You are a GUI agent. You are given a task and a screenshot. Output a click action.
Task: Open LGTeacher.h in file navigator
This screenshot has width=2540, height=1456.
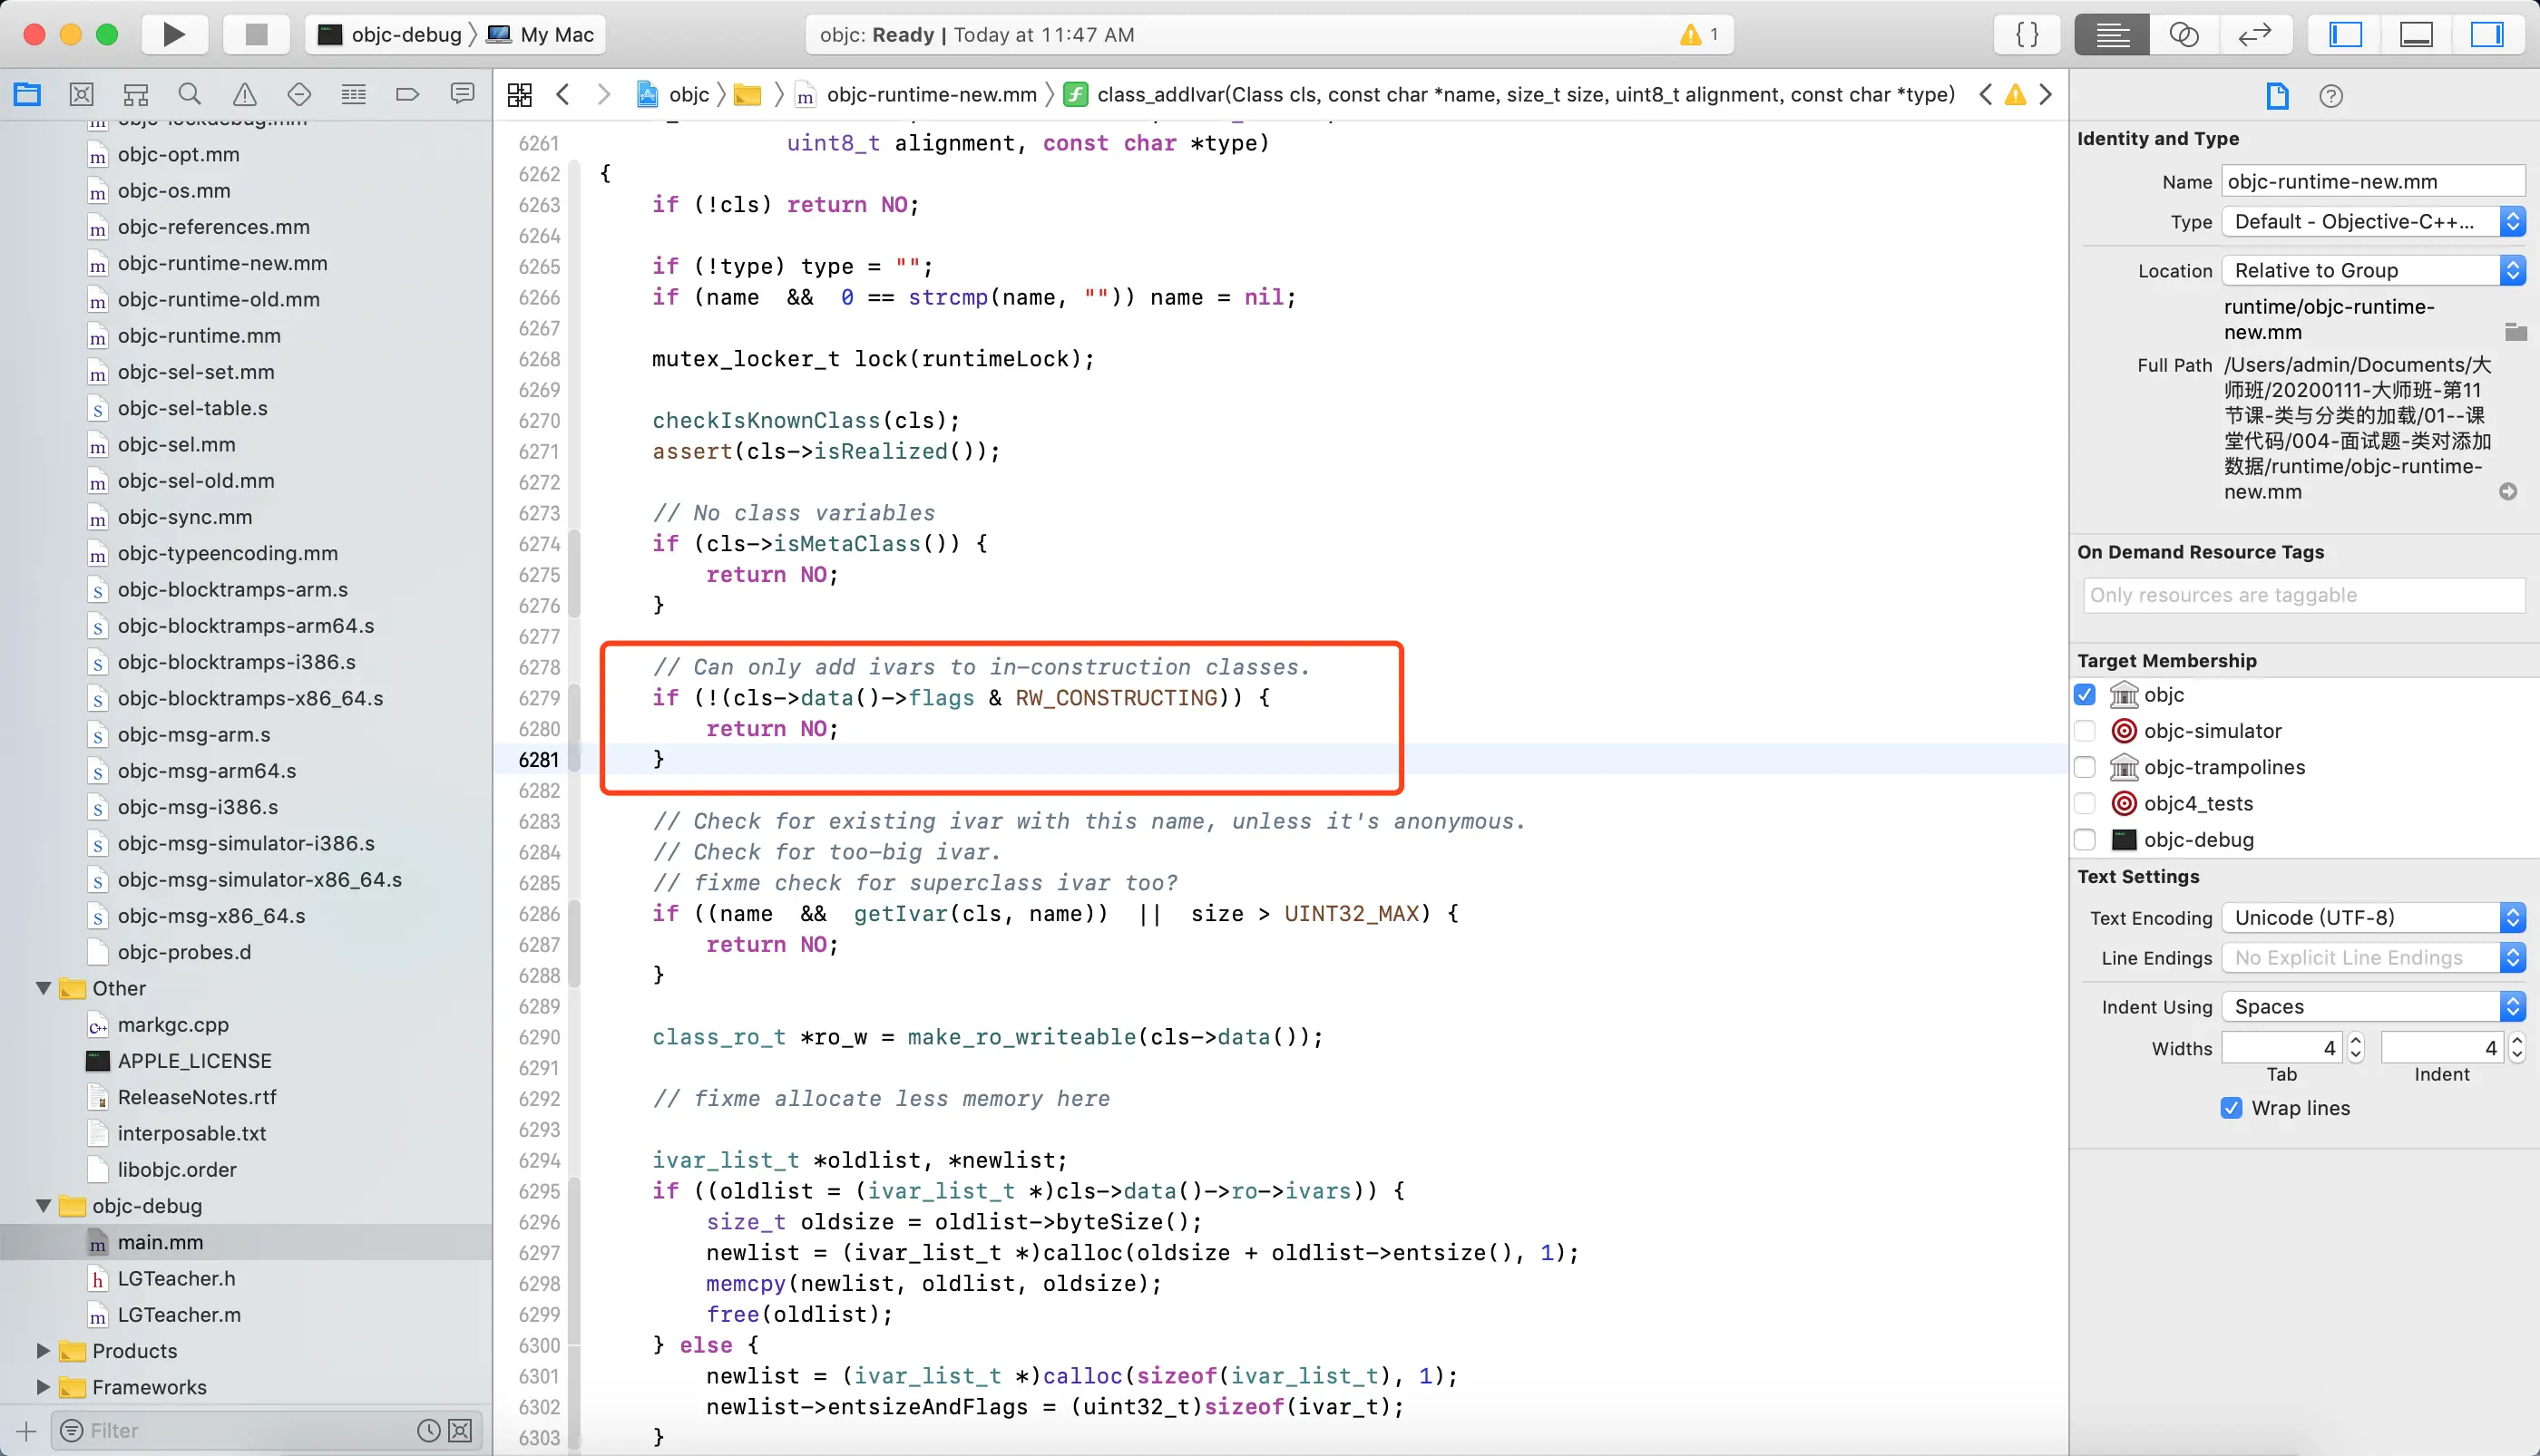coord(176,1278)
